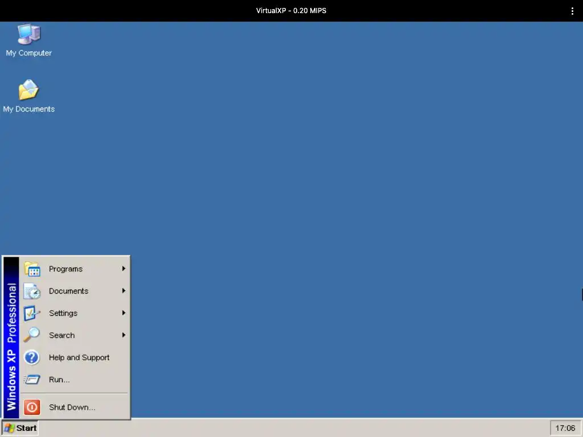Click the Help question mark icon
Image resolution: width=583 pixels, height=437 pixels.
pyautogui.click(x=32, y=357)
